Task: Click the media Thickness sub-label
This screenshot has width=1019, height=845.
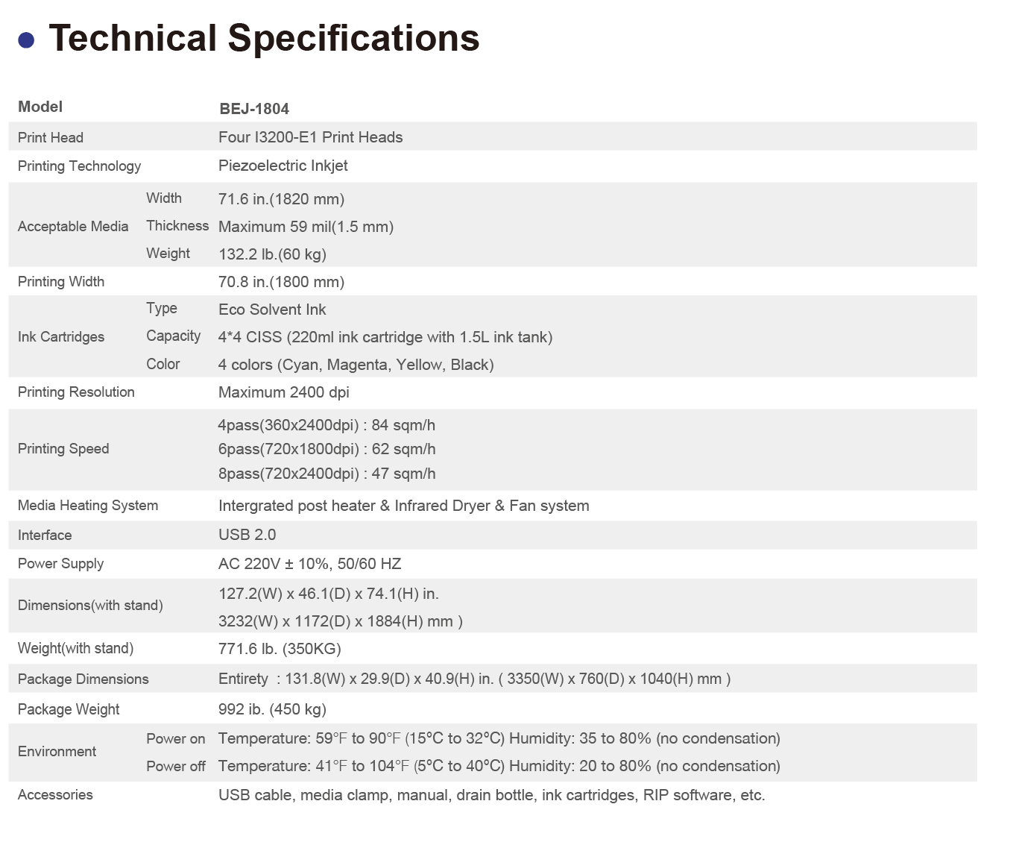Action: point(177,226)
